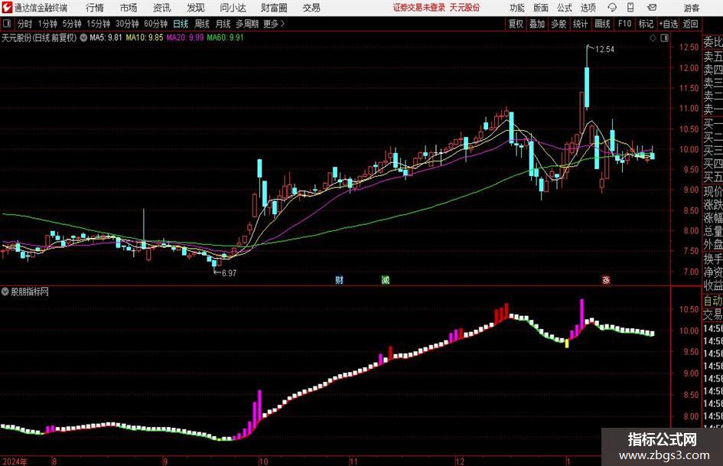Open F10 company info

625,24
